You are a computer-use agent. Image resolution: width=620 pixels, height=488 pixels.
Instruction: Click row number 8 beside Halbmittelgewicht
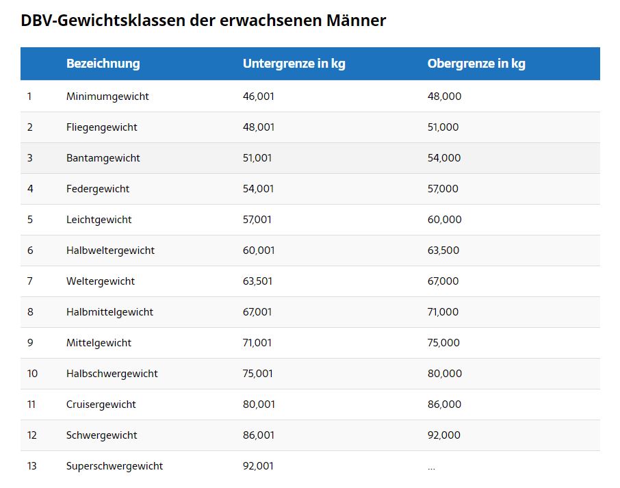point(30,312)
